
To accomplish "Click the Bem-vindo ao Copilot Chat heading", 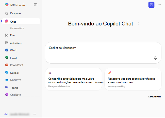I will point(101,24).
